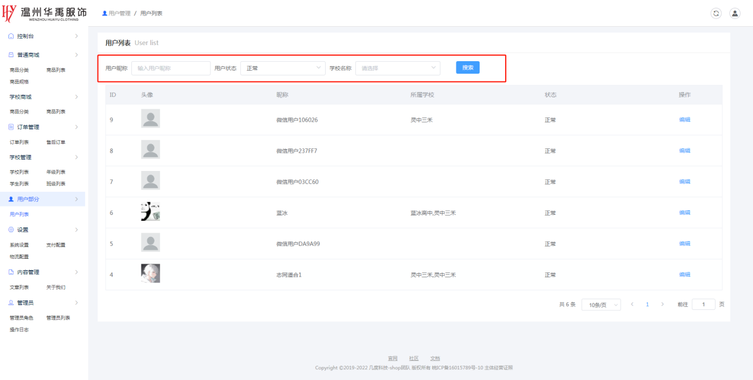Expand the 学校管理 sidebar chevron
753x380 pixels.
[76, 157]
